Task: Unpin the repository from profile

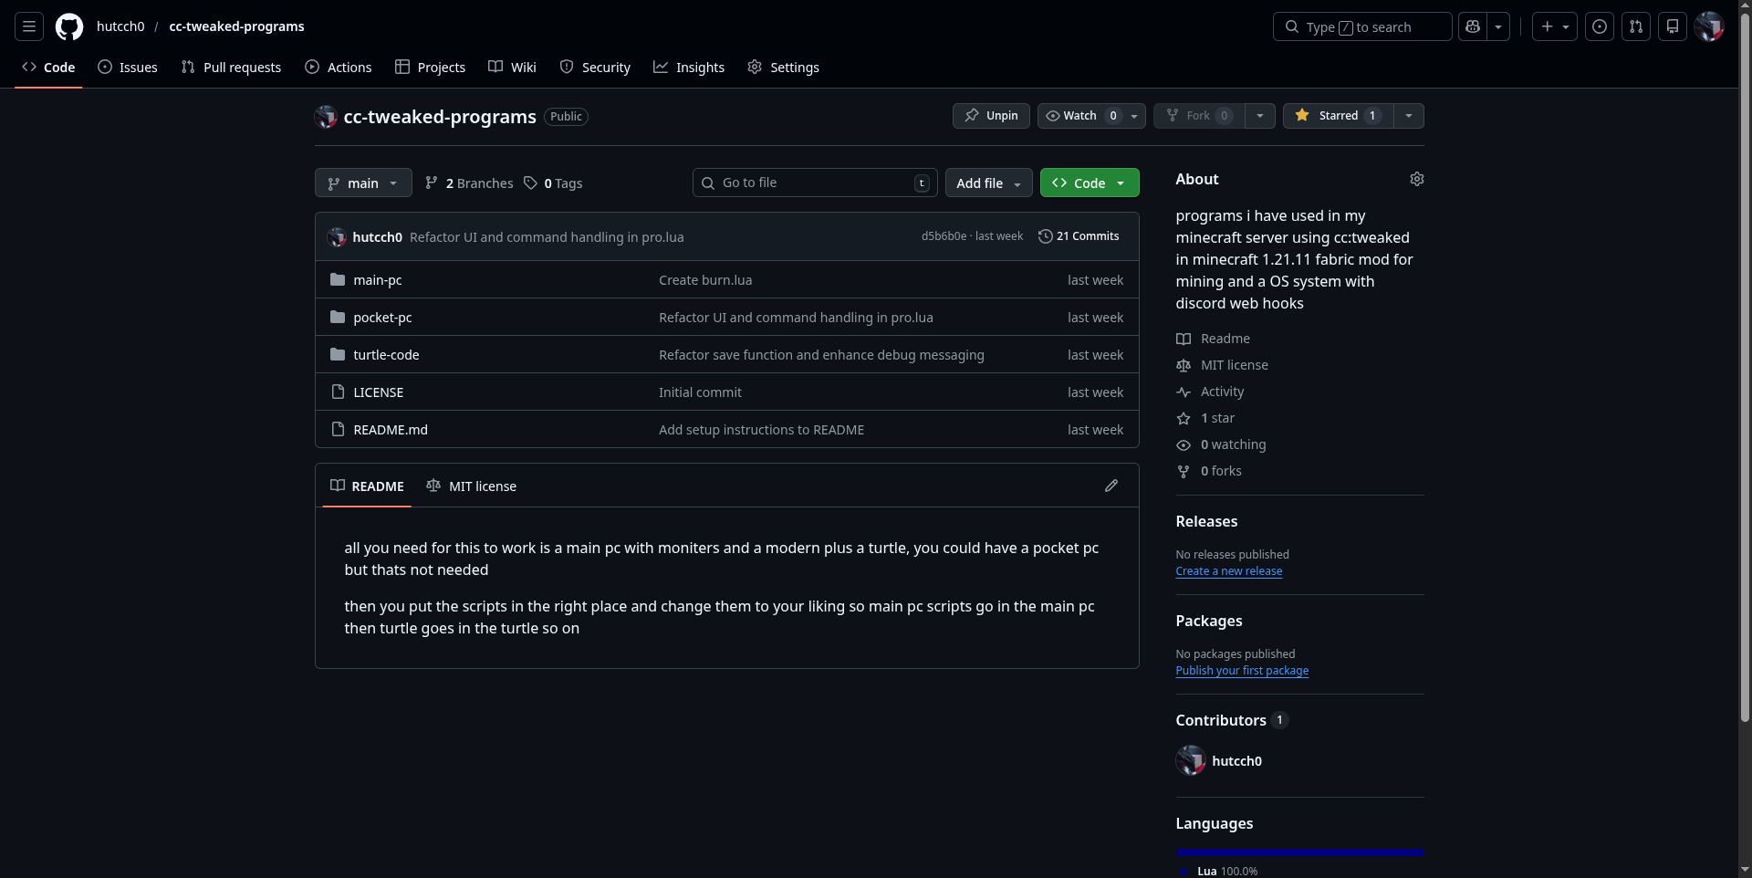Action: pos(991,116)
